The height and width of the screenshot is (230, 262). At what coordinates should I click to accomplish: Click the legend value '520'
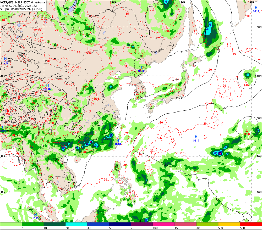tap(242, 228)
